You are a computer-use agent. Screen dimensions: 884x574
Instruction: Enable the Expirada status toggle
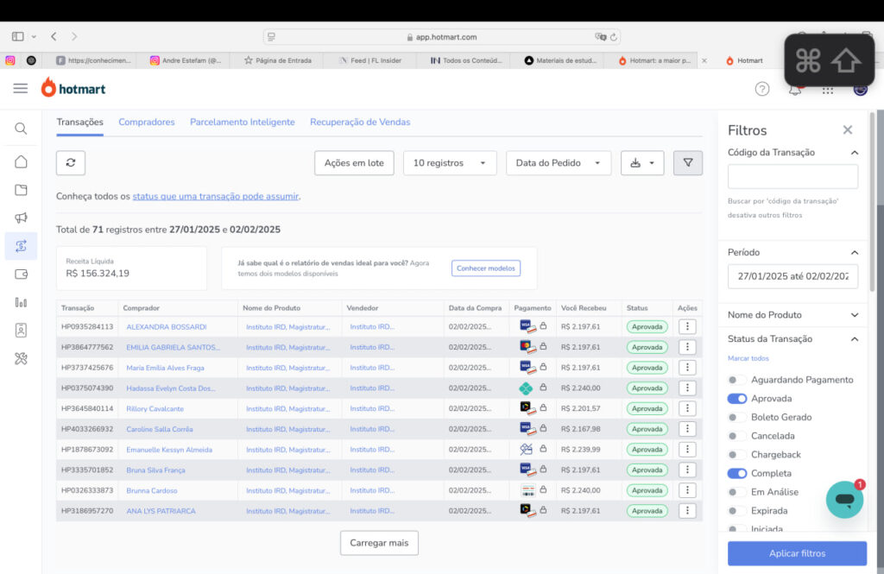(736, 511)
